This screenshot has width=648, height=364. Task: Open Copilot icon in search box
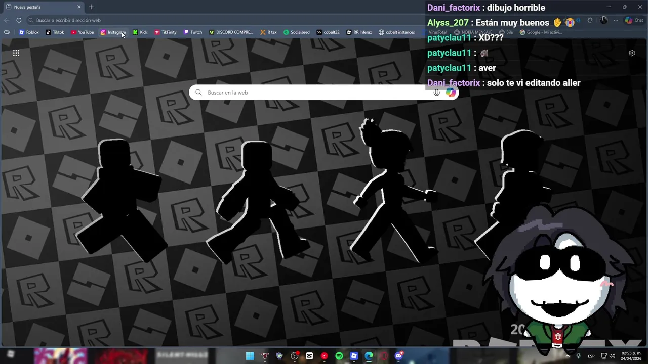point(451,93)
